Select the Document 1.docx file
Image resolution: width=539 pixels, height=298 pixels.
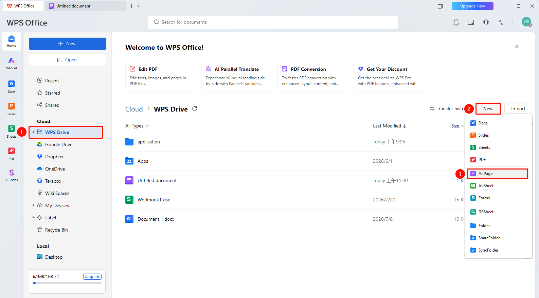295,219
